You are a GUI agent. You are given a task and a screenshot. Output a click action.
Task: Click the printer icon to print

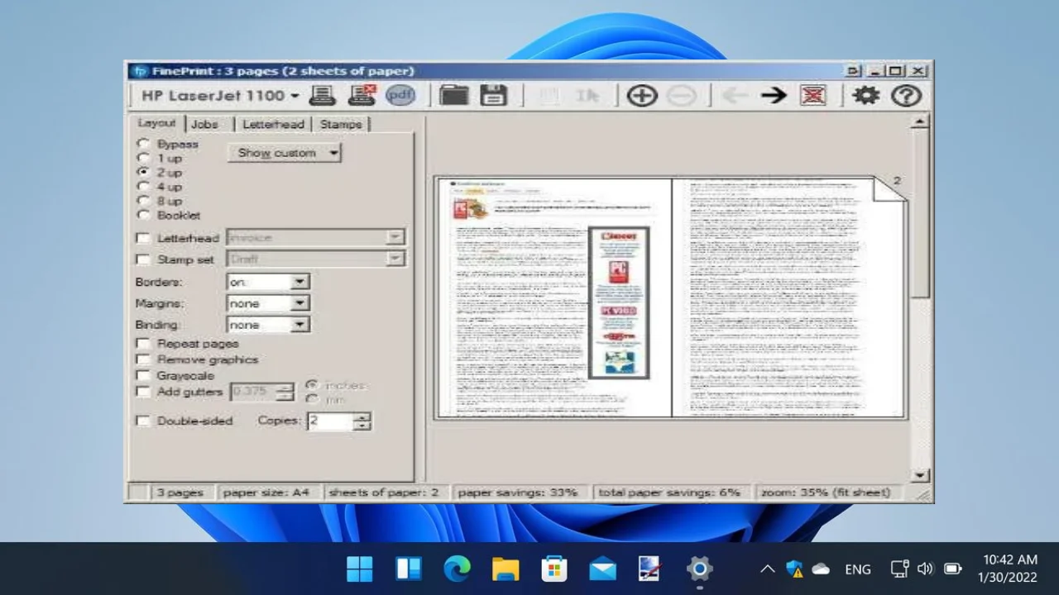coord(323,95)
